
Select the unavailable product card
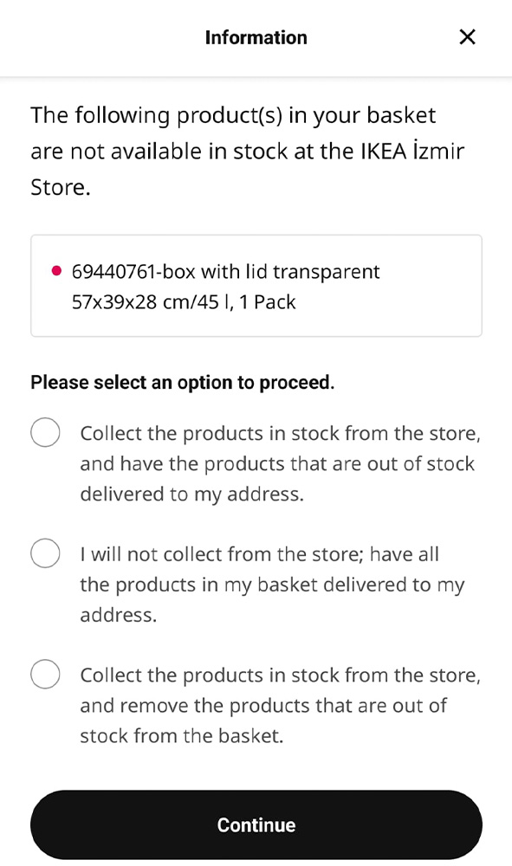(x=256, y=286)
